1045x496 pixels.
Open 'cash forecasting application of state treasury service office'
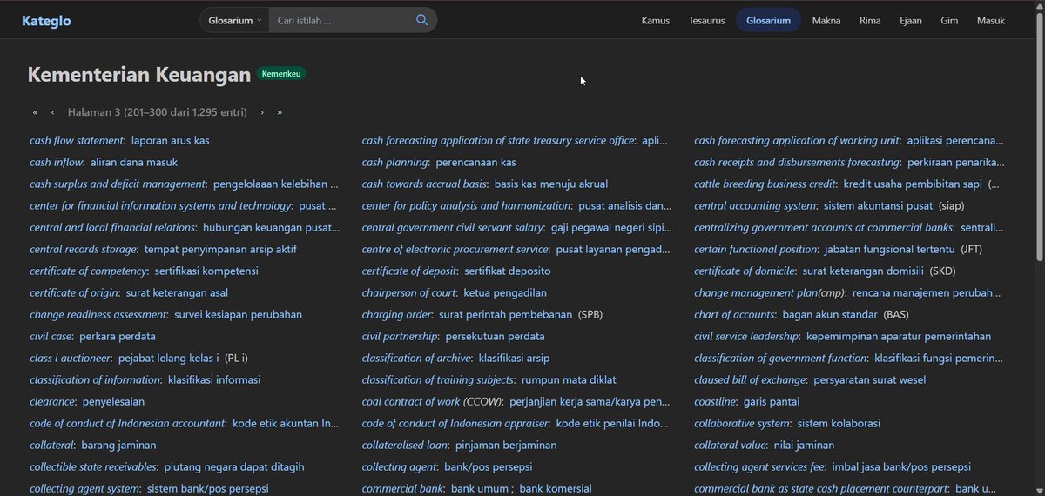tap(498, 140)
